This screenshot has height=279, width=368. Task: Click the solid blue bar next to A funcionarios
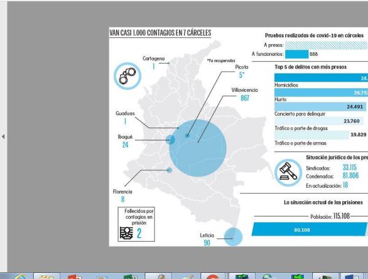point(297,54)
